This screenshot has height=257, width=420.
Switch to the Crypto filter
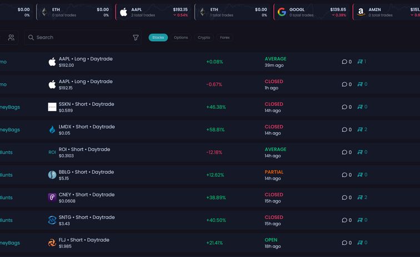pyautogui.click(x=204, y=37)
